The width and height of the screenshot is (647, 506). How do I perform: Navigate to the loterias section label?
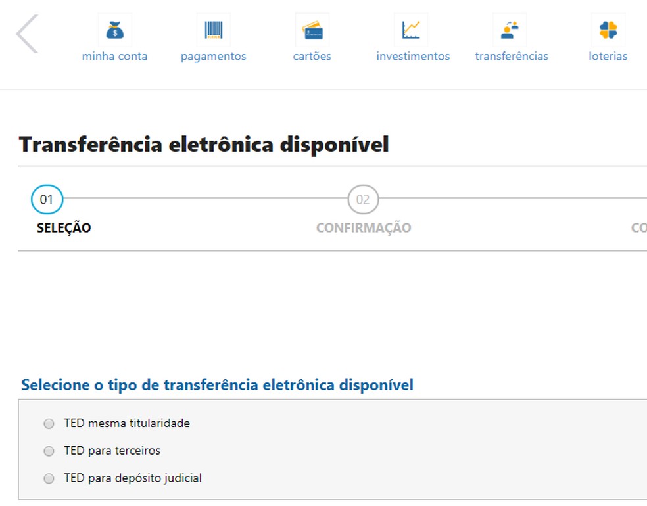[608, 56]
